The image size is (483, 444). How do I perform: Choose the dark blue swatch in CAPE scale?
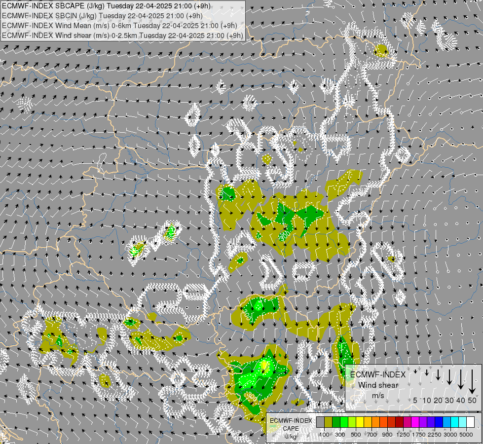click(439, 422)
